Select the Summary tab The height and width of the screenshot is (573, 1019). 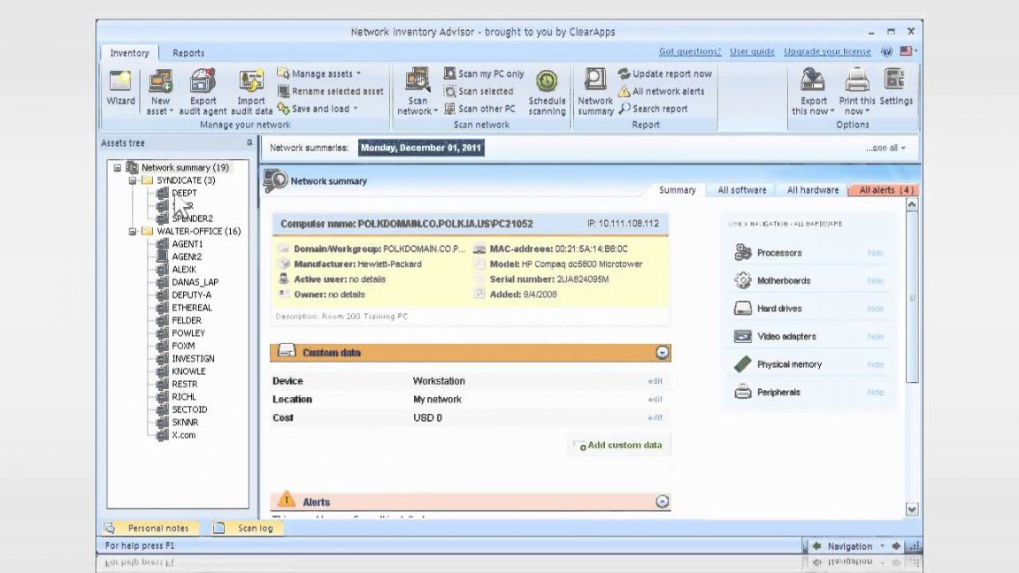pos(678,190)
